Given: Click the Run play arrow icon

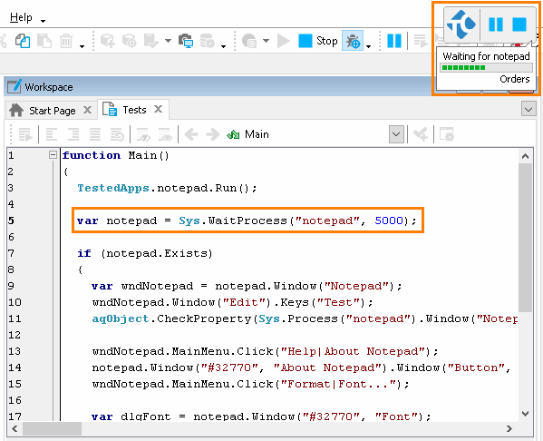Looking at the screenshot, I should [x=284, y=41].
